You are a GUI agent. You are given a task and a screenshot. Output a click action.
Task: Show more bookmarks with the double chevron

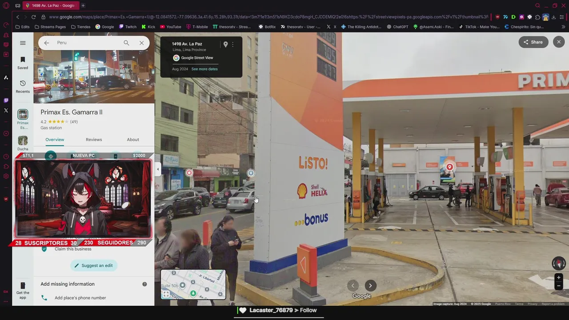[x=563, y=27]
